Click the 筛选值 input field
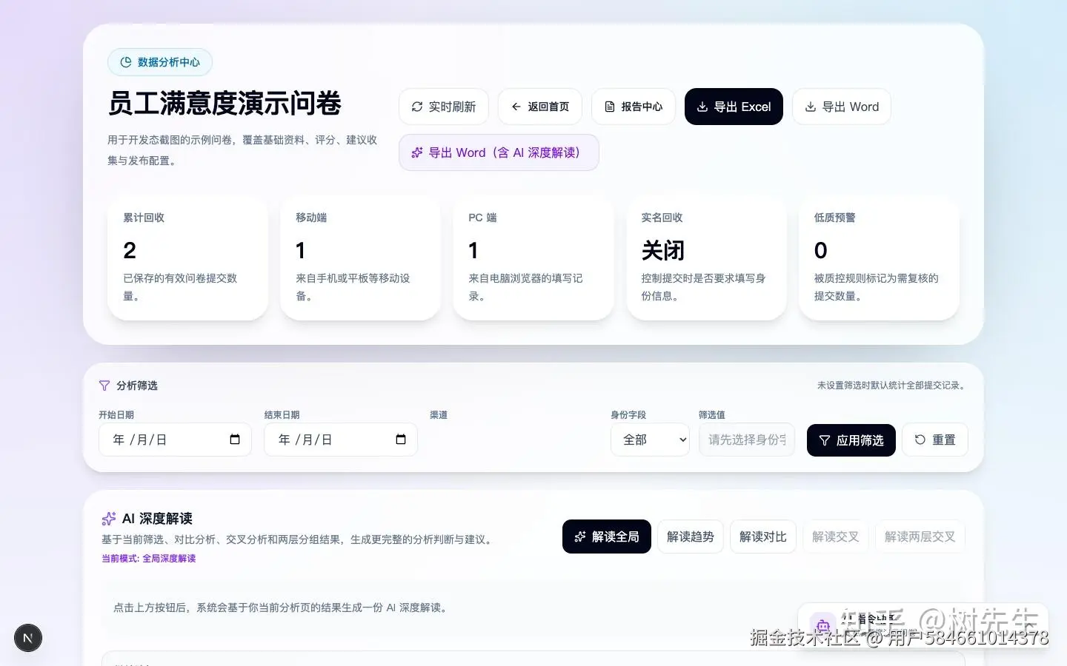The width and height of the screenshot is (1067, 666). 747,440
